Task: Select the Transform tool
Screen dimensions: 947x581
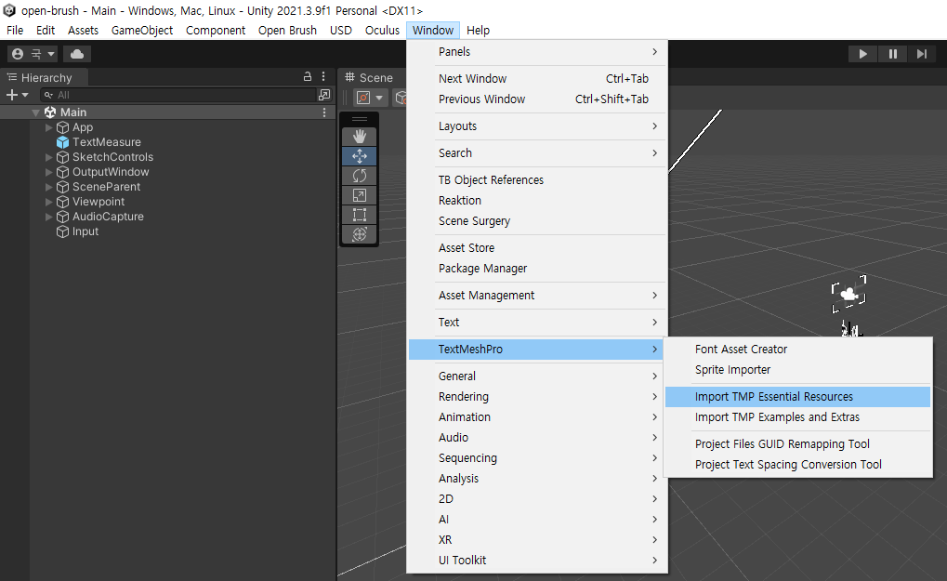Action: [360, 233]
